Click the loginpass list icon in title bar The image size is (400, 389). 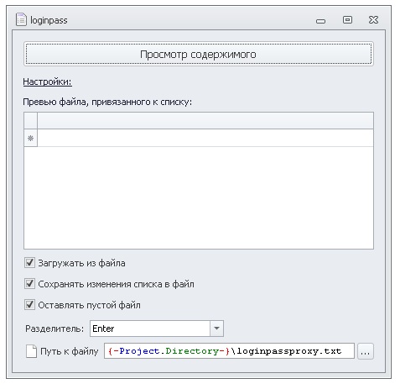point(21,19)
